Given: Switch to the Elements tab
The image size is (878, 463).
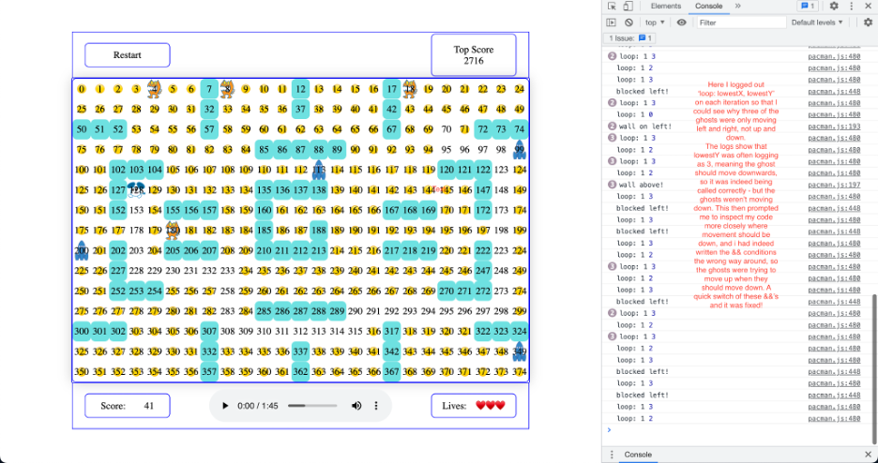Looking at the screenshot, I should [x=666, y=7].
